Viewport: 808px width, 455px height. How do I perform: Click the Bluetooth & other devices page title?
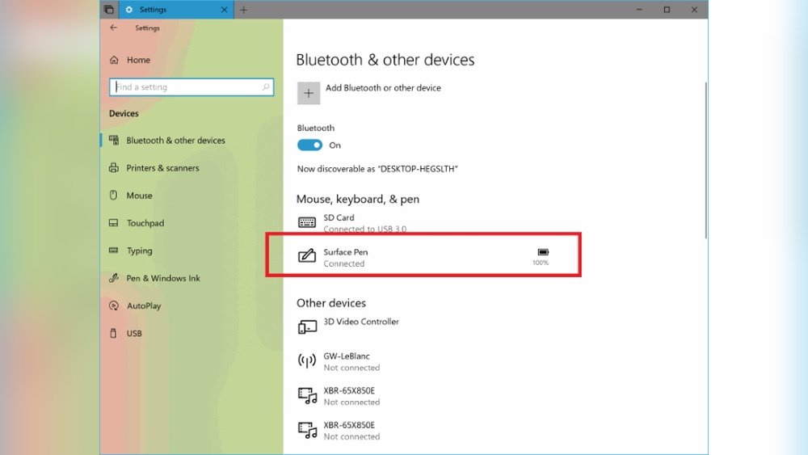pyautogui.click(x=385, y=60)
